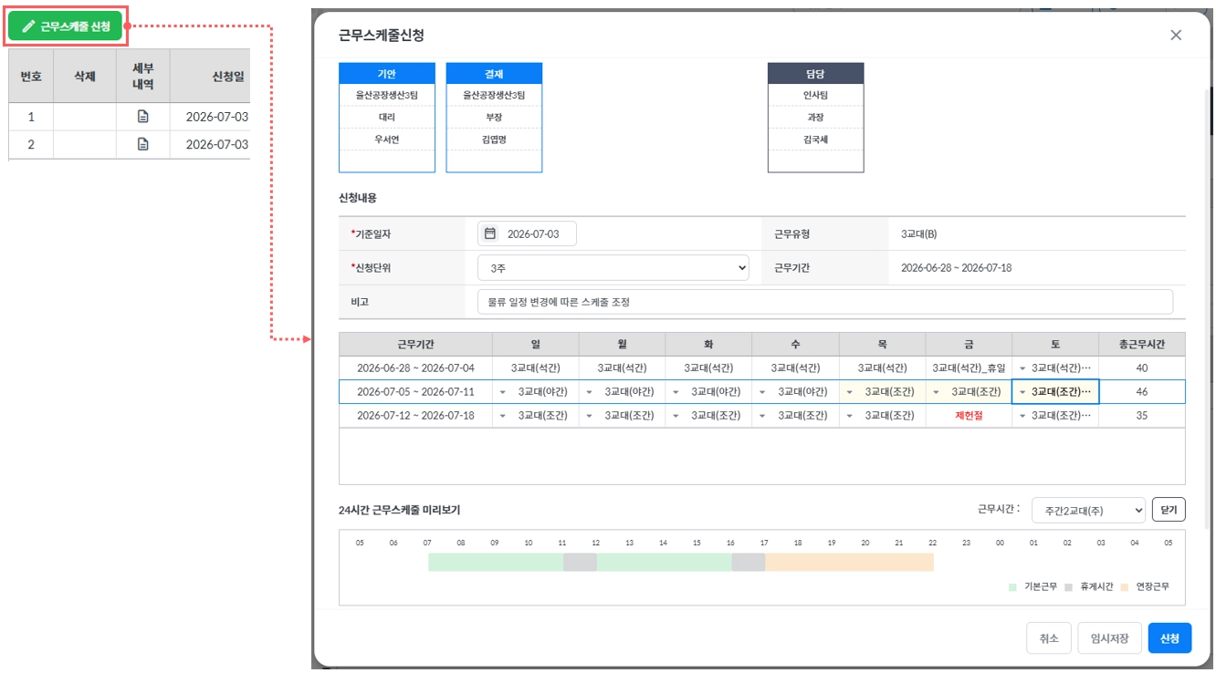Open Tuesday shift dropdown for 2026-07-05 week
The height and width of the screenshot is (673, 1216).
(676, 392)
